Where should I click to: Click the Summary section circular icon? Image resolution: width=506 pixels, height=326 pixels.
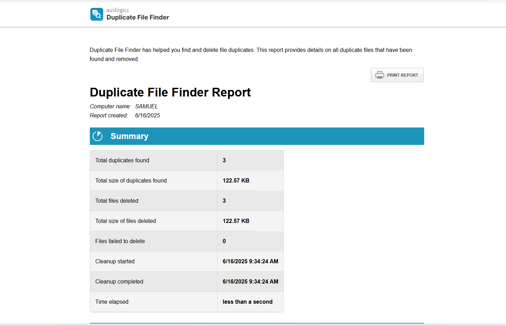[x=98, y=136]
